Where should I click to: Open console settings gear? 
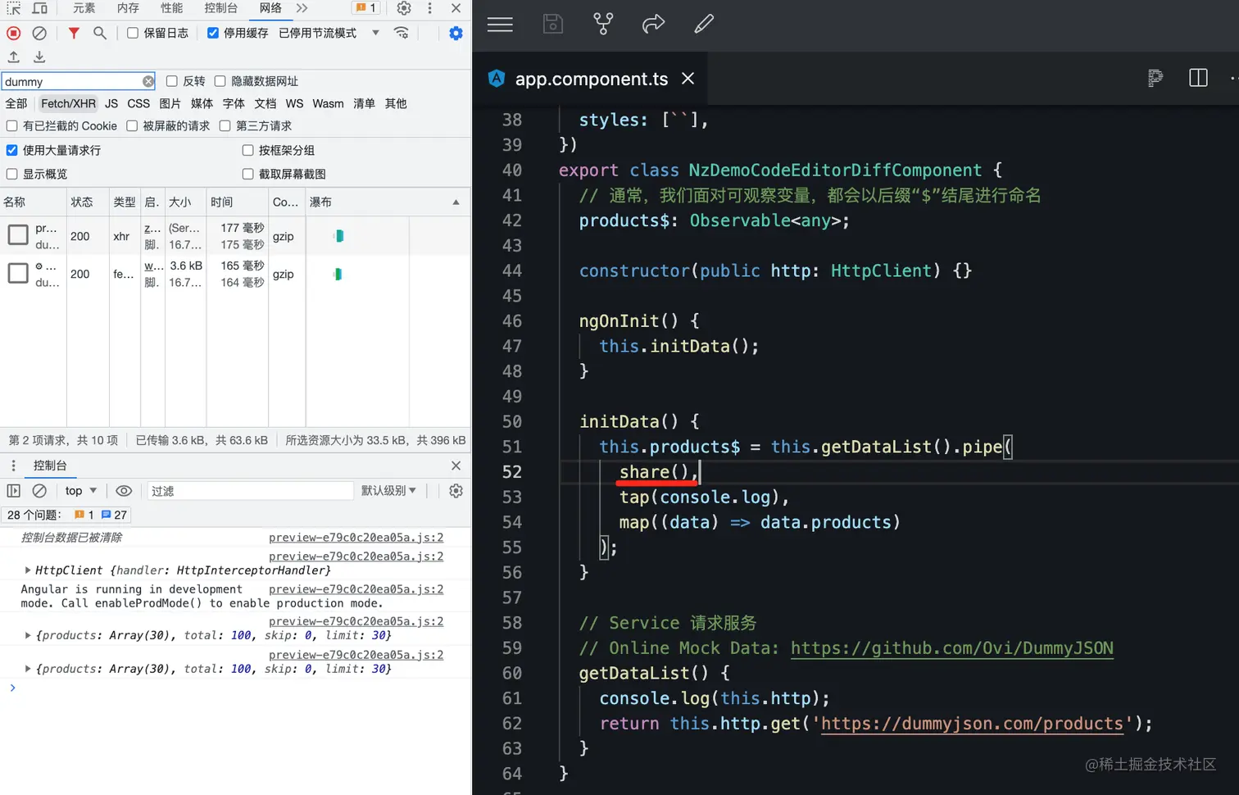(x=456, y=491)
